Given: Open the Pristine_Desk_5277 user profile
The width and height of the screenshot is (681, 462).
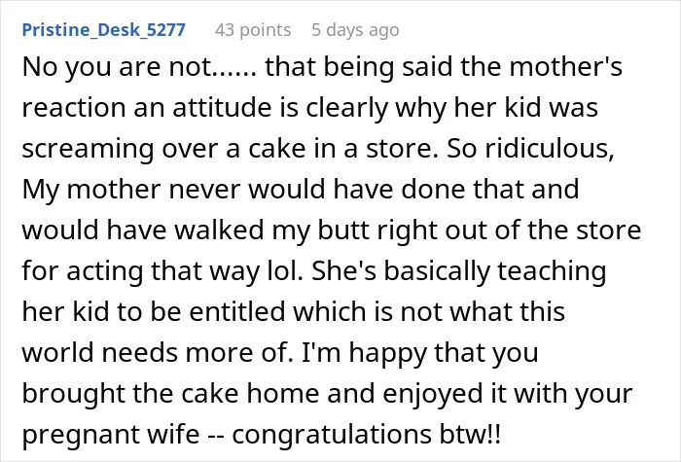Looking at the screenshot, I should pyautogui.click(x=104, y=30).
